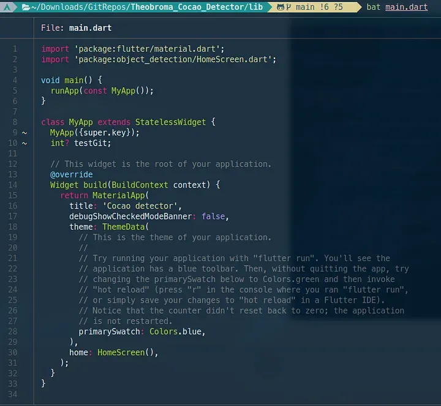
Task: Click the git status '!6 ?5' indicator
Action: (331, 7)
